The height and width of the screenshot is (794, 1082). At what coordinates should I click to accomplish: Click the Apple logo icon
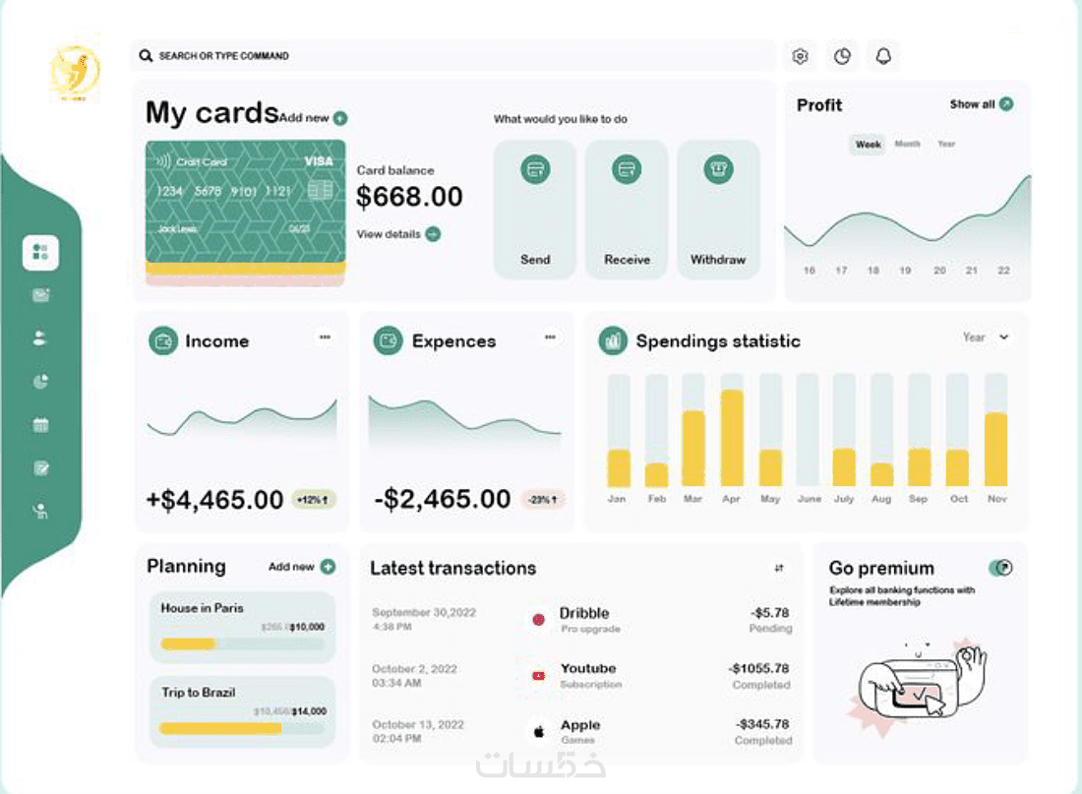tap(539, 731)
